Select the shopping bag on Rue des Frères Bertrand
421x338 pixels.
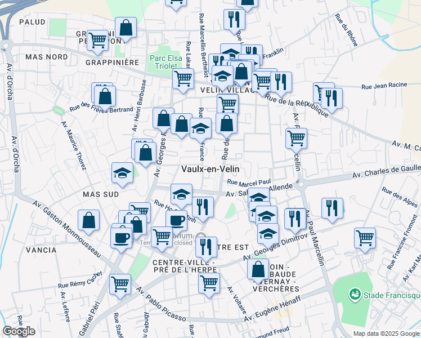pyautogui.click(x=105, y=96)
